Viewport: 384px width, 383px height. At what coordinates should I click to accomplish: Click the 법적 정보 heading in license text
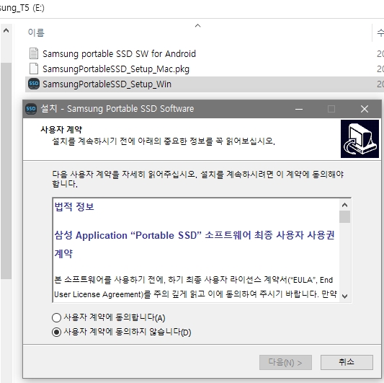tap(74, 207)
